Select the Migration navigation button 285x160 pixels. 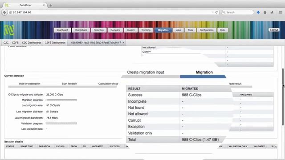point(163,30)
